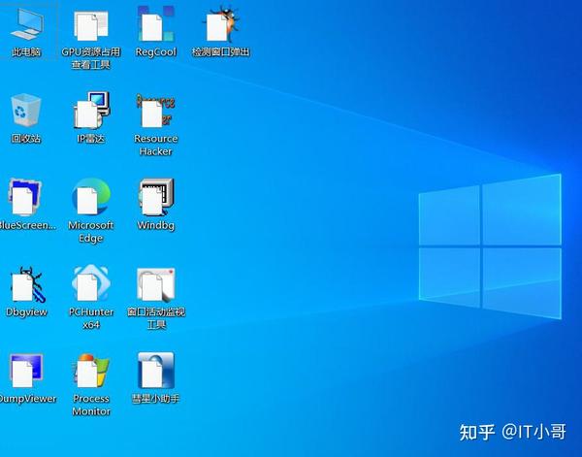Click the 'Dbgview' label text
Viewport: 582px width, 457px height.
(26, 311)
